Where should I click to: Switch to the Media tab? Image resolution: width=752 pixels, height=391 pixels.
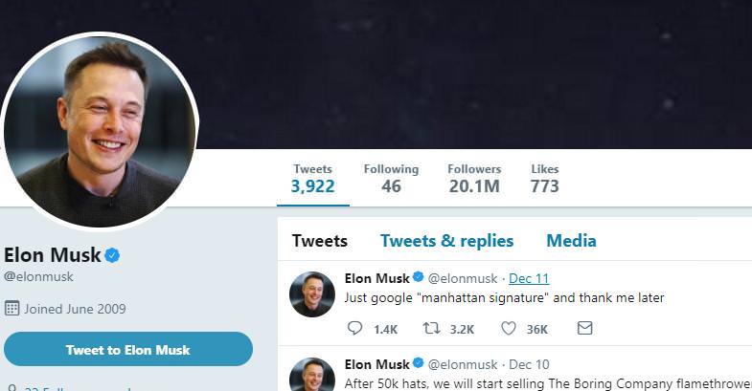(x=571, y=241)
